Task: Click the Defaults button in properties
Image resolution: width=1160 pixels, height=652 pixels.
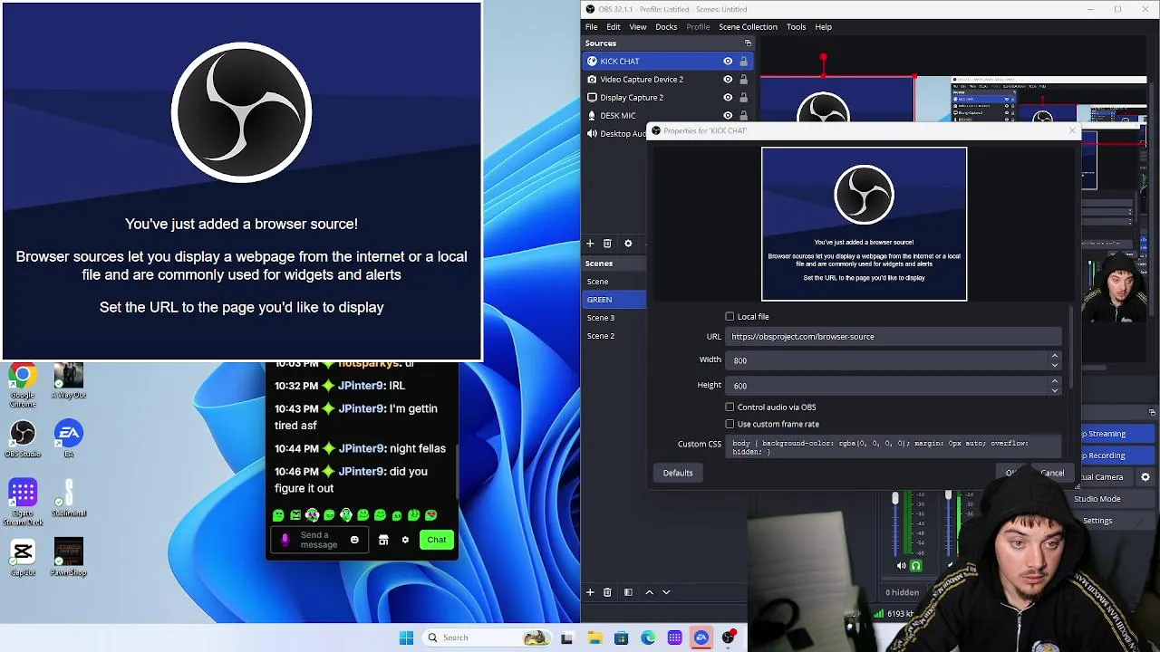Action: 678,473
